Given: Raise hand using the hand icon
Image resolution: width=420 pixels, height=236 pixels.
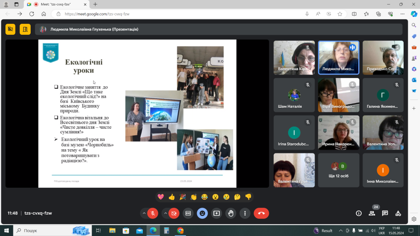Looking at the screenshot, I should pyautogui.click(x=231, y=213).
